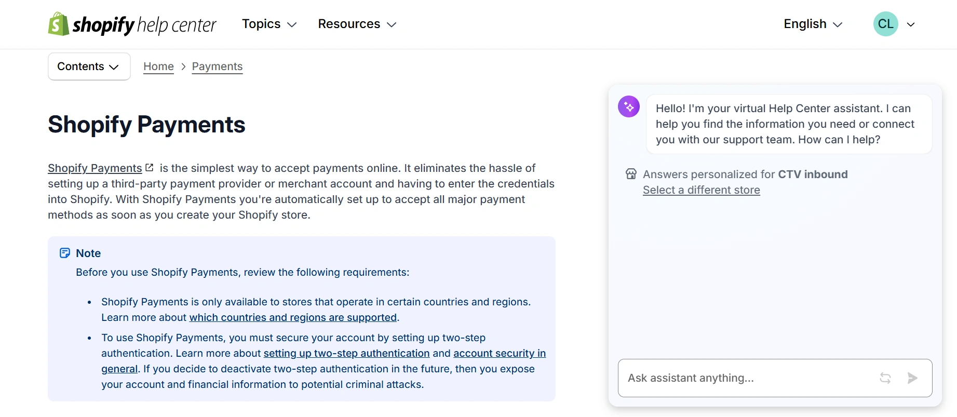This screenshot has width=957, height=417.
Task: Click the Shopify Payments page heading
Action: [146, 125]
